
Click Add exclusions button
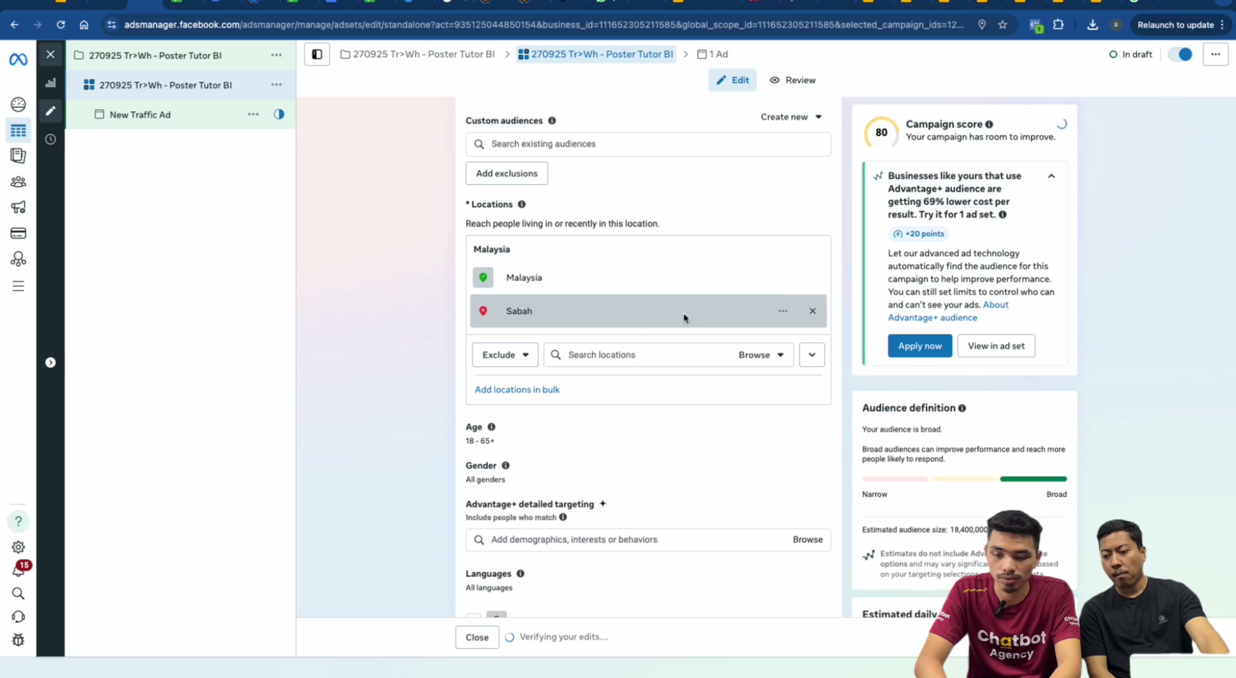coord(507,173)
